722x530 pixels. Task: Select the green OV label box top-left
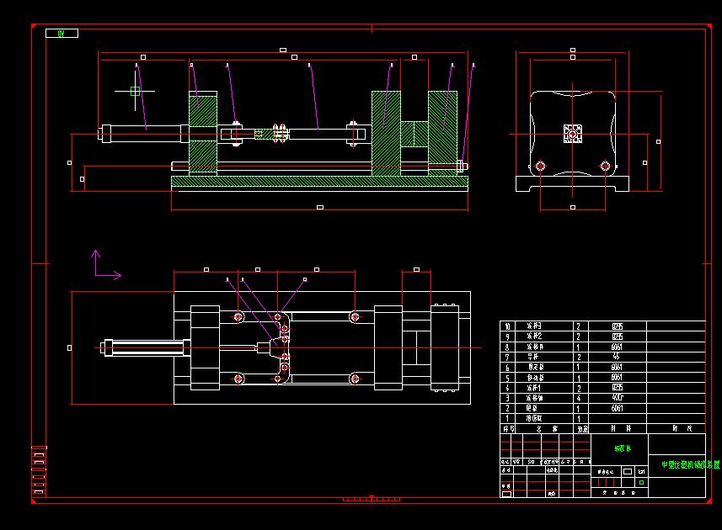tap(61, 33)
